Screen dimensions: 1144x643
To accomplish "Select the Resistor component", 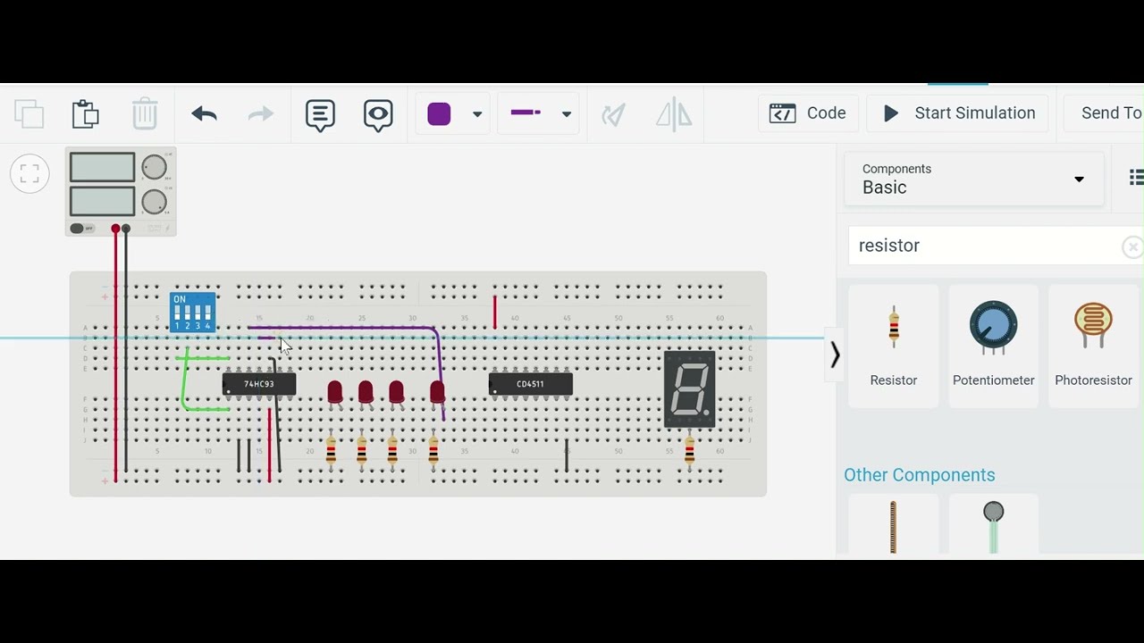I will tap(894, 346).
